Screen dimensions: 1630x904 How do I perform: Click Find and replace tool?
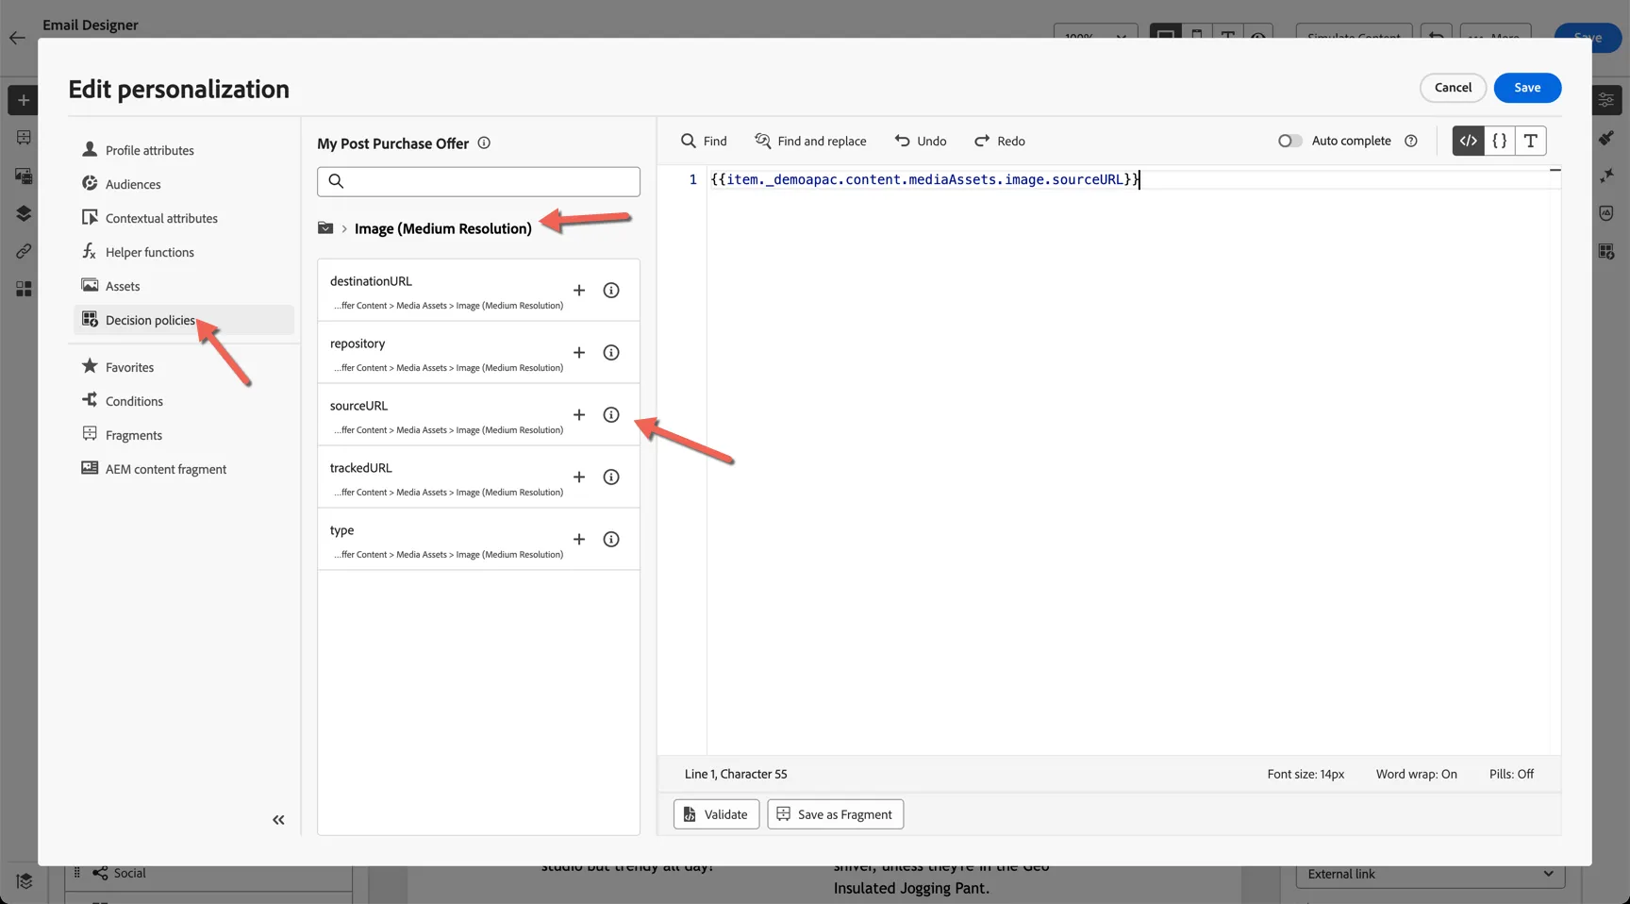810,141
